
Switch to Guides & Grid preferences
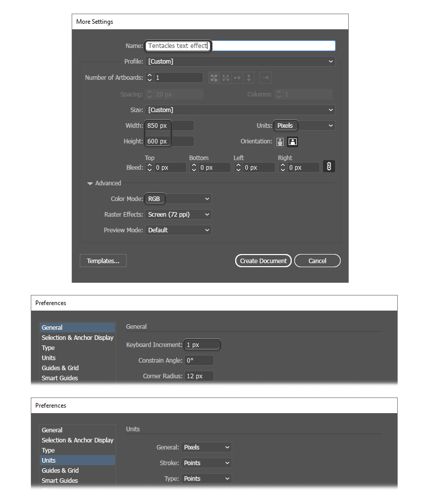tap(60, 368)
